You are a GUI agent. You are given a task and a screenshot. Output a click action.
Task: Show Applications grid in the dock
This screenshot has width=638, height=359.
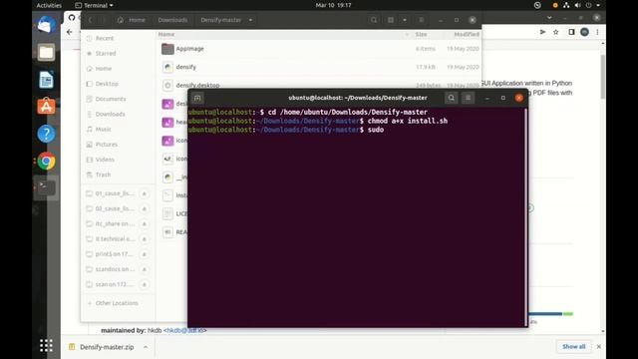tap(46, 345)
